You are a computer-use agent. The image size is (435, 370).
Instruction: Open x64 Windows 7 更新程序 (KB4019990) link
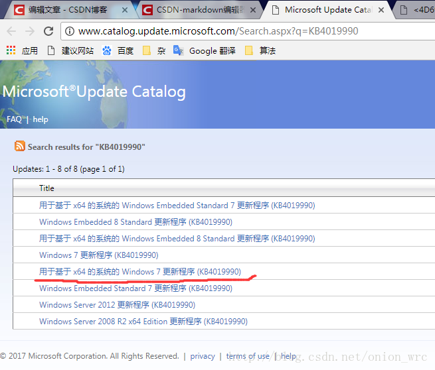pos(140,272)
